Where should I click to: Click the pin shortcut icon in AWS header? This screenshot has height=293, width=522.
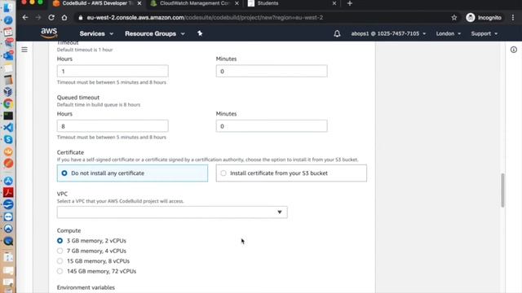click(x=200, y=33)
